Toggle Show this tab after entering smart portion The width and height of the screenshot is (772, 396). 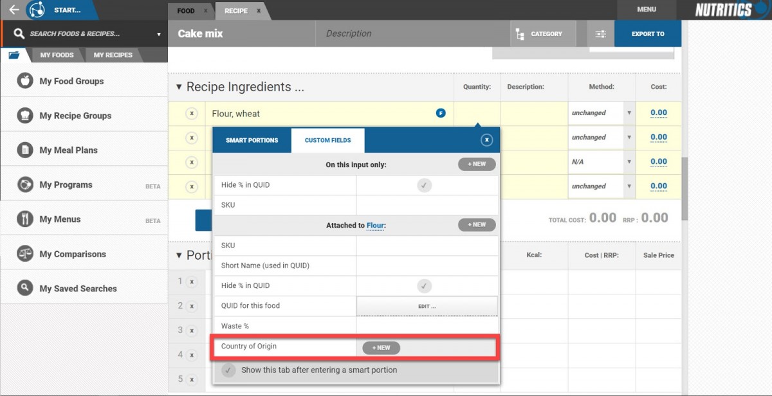(228, 370)
